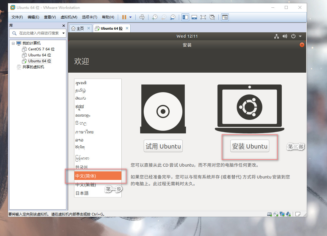Toggle the library sidebar view button

click(185, 17)
